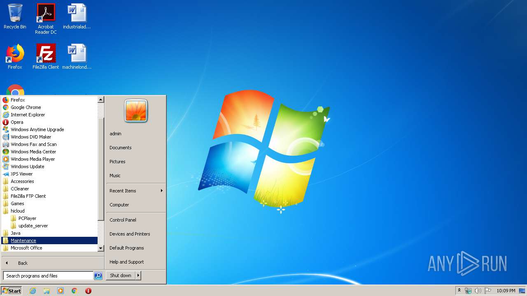The height and width of the screenshot is (296, 527).
Task: Expand the Maintenance folder
Action: tap(49, 240)
